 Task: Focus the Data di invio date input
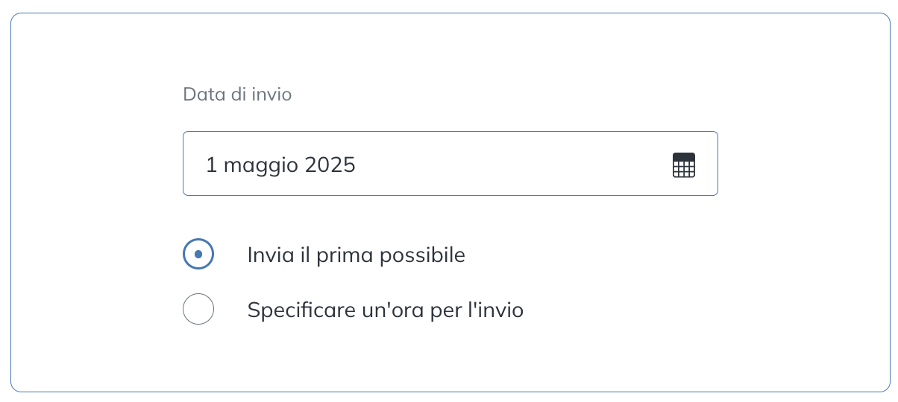[x=450, y=164]
